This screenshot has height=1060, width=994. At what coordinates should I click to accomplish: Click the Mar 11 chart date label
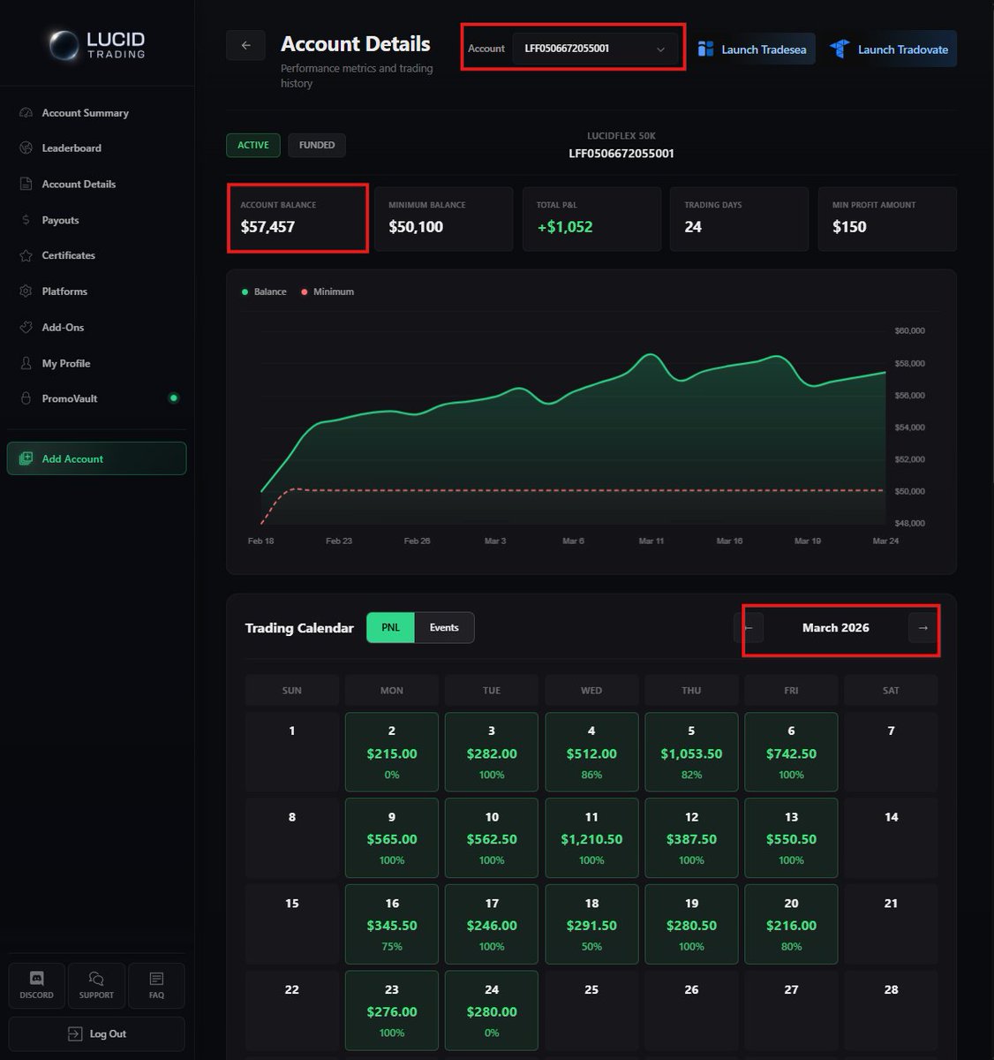coord(651,541)
